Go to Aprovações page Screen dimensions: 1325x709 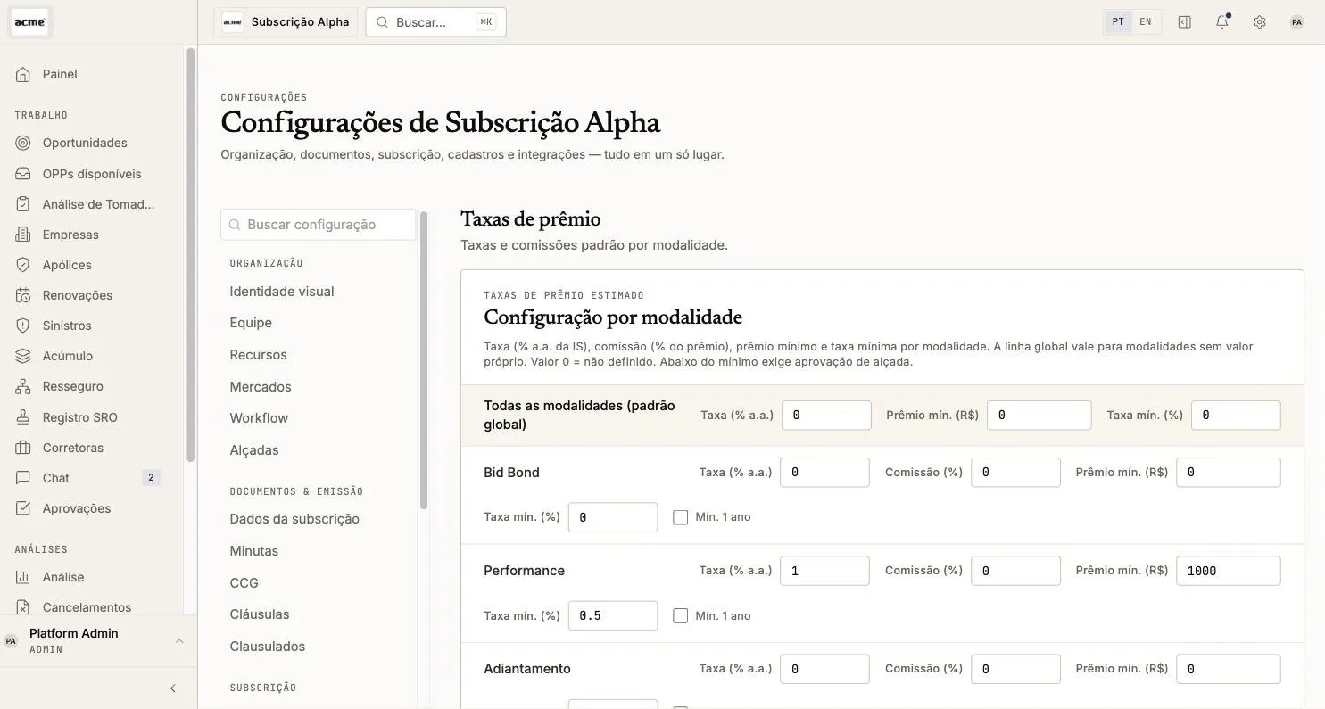click(x=77, y=508)
